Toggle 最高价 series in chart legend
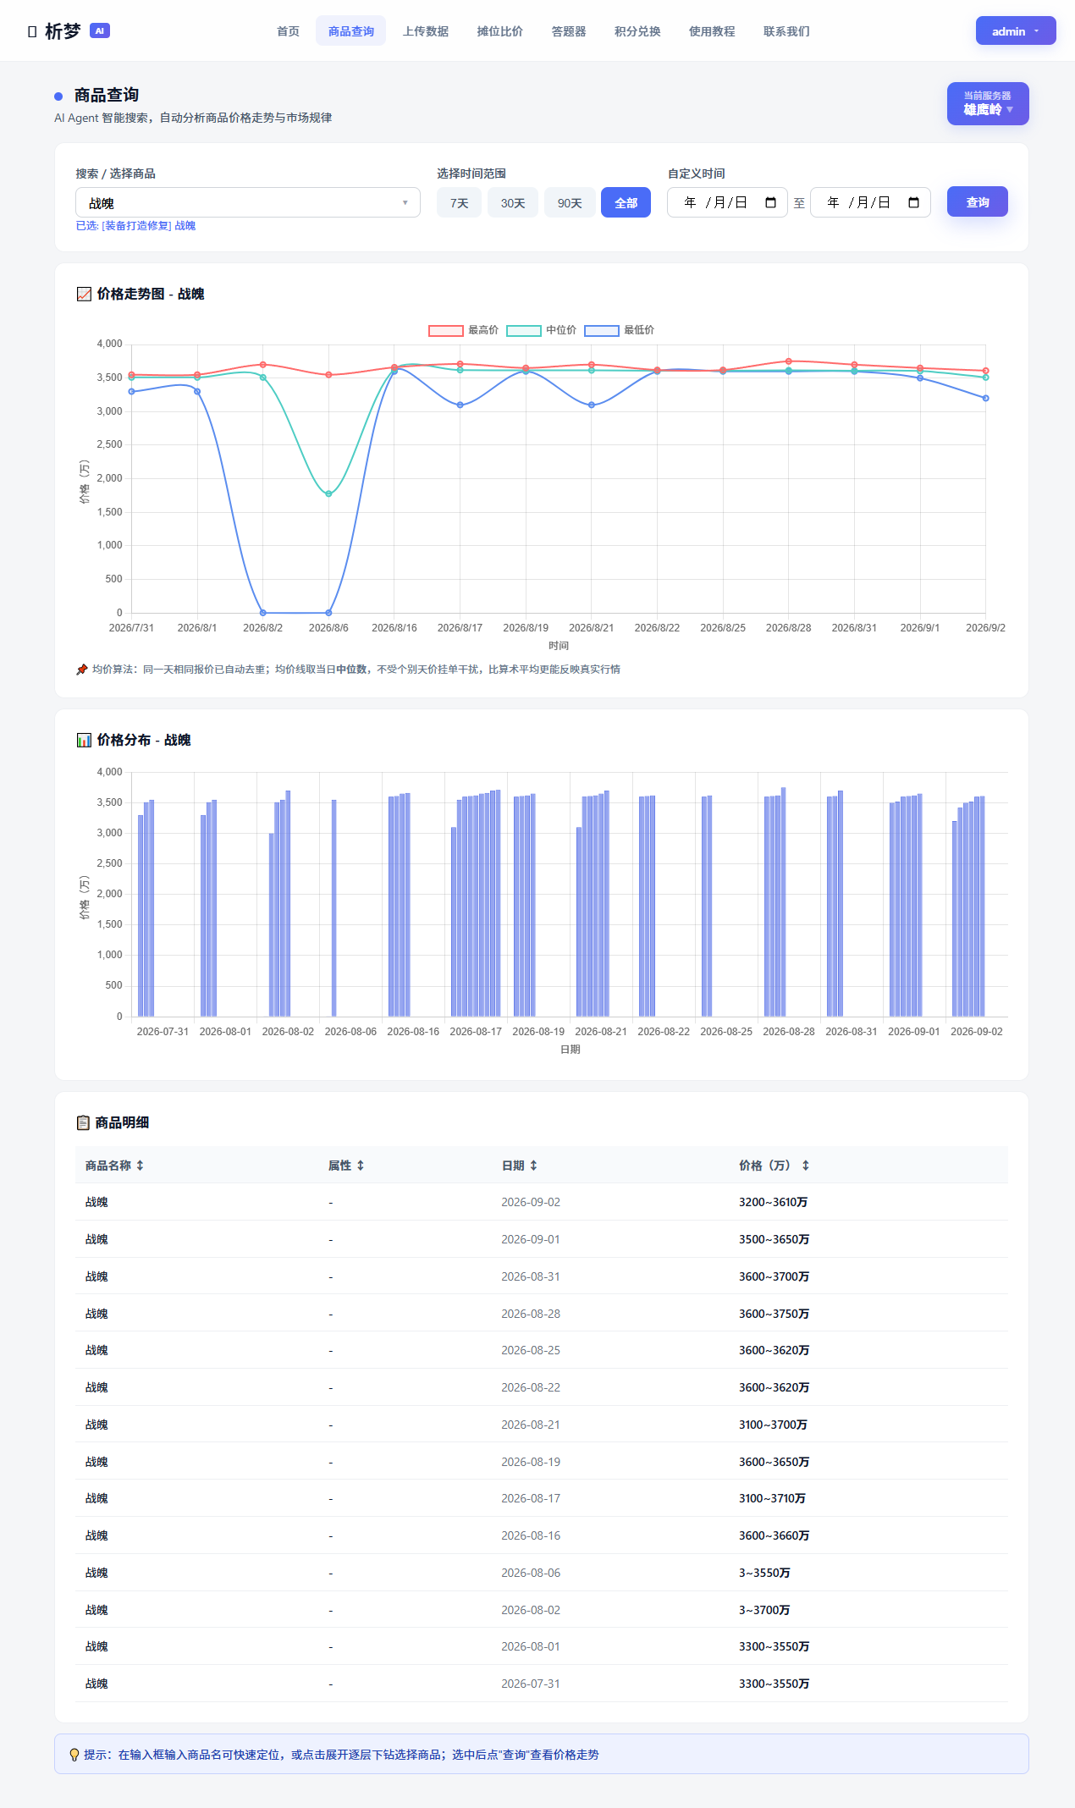This screenshot has width=1075, height=1808. [x=463, y=330]
